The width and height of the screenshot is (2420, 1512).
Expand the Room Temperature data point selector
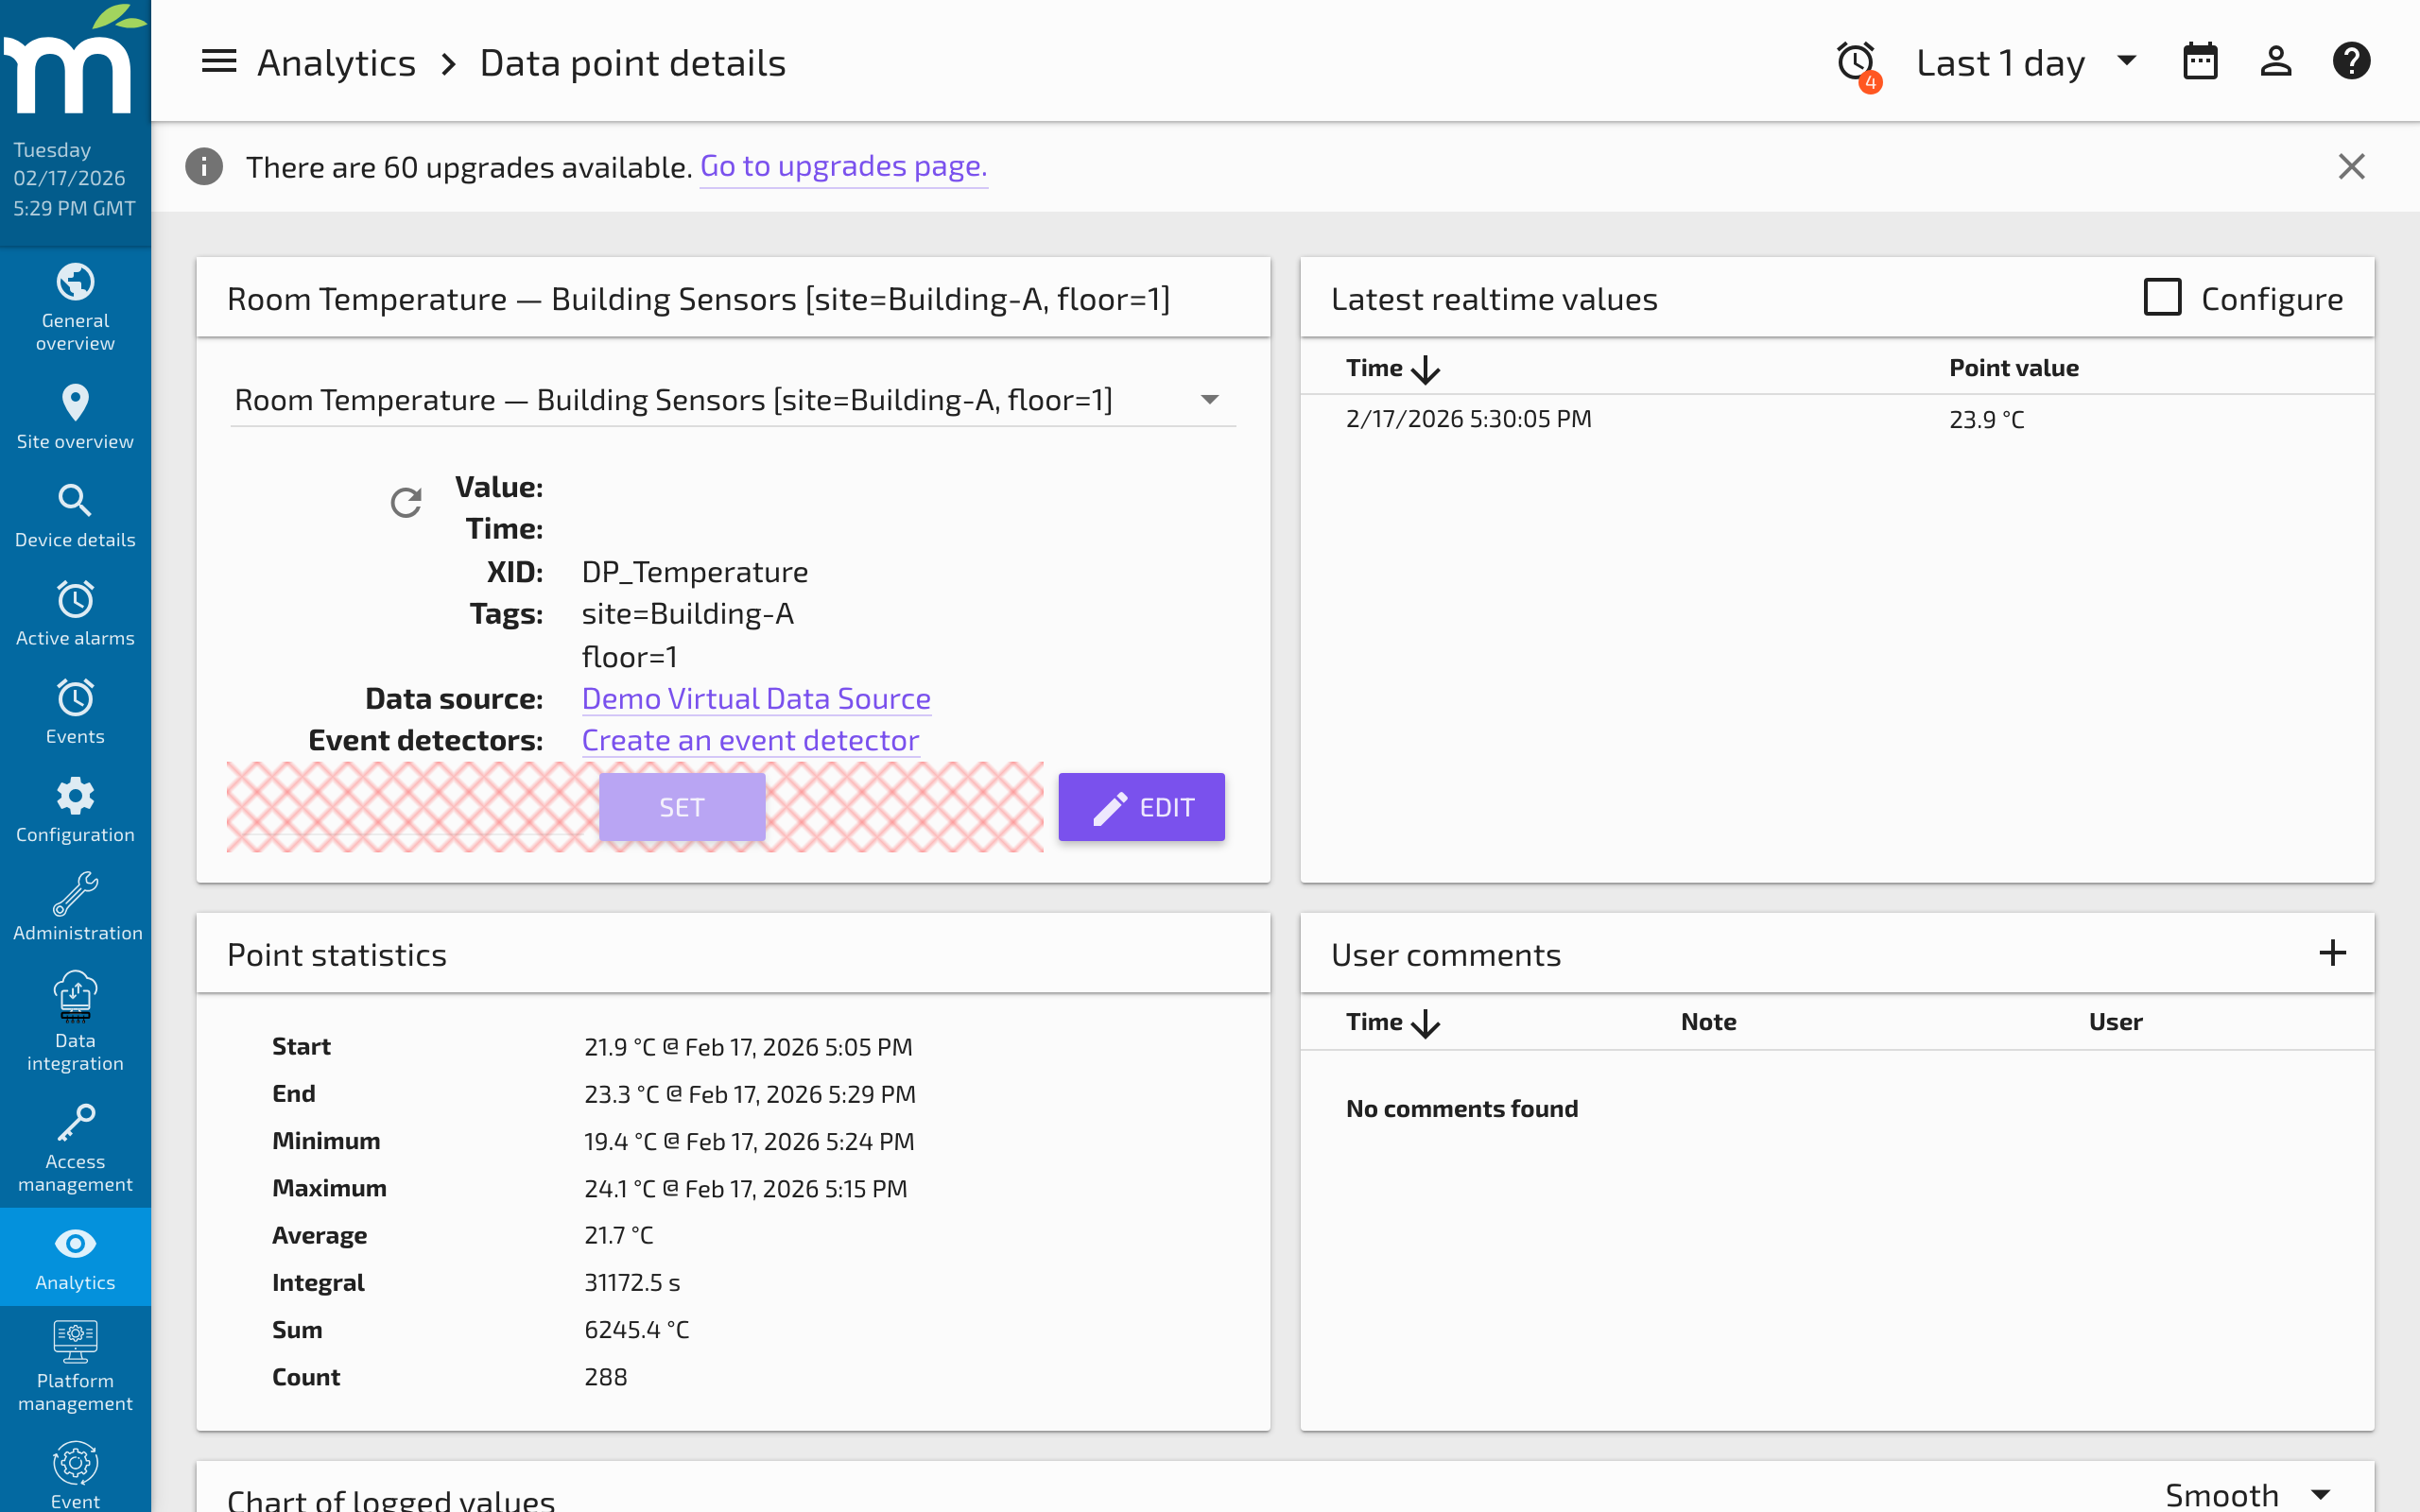coord(1209,399)
